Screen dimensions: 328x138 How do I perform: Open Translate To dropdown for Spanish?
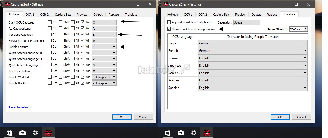click(253, 88)
